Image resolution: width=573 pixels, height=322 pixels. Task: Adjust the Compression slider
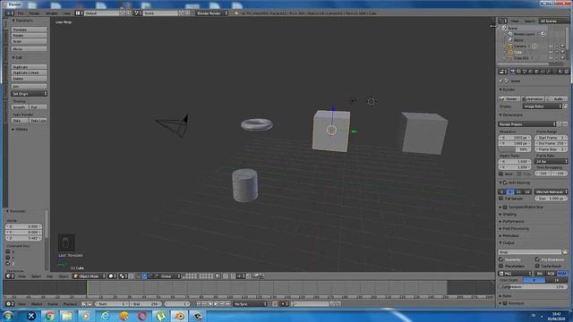pos(533,286)
